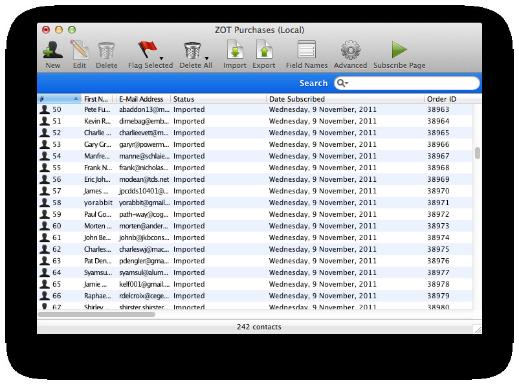The height and width of the screenshot is (385, 519).
Task: Click email modean@tds.net
Action: click(x=144, y=179)
